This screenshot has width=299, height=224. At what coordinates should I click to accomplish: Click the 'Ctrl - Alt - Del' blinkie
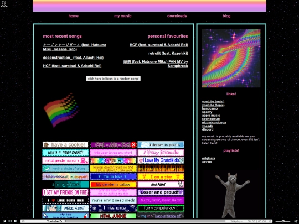114,145
